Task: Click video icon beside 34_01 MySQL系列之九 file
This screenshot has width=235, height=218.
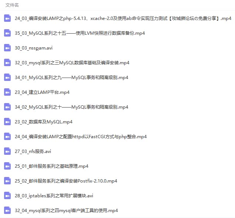Action: [x=7, y=77]
